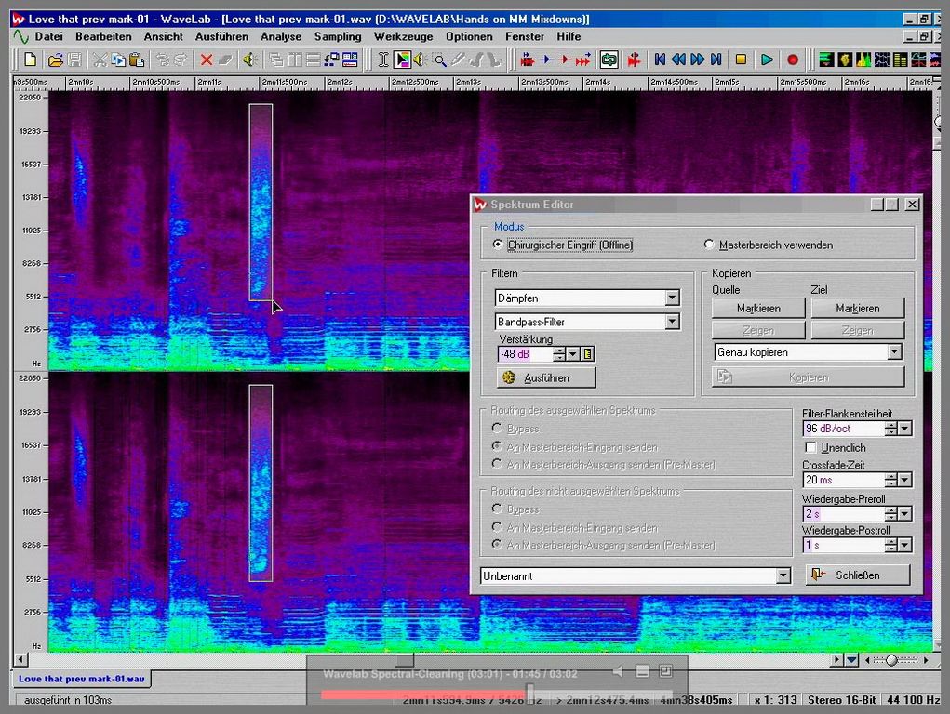
Task: Click Markieren under Quelle
Action: (758, 309)
